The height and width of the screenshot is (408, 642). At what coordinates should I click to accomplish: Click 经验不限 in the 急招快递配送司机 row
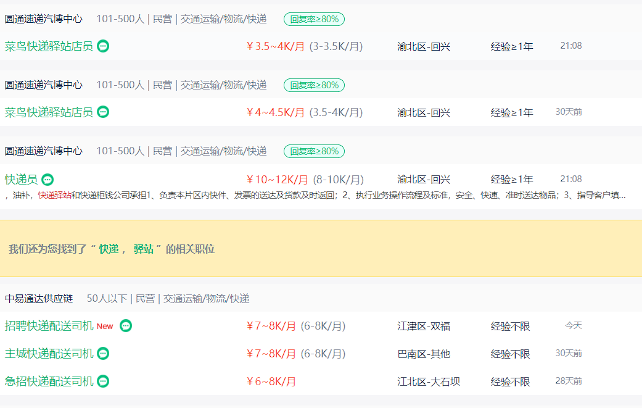coord(511,382)
